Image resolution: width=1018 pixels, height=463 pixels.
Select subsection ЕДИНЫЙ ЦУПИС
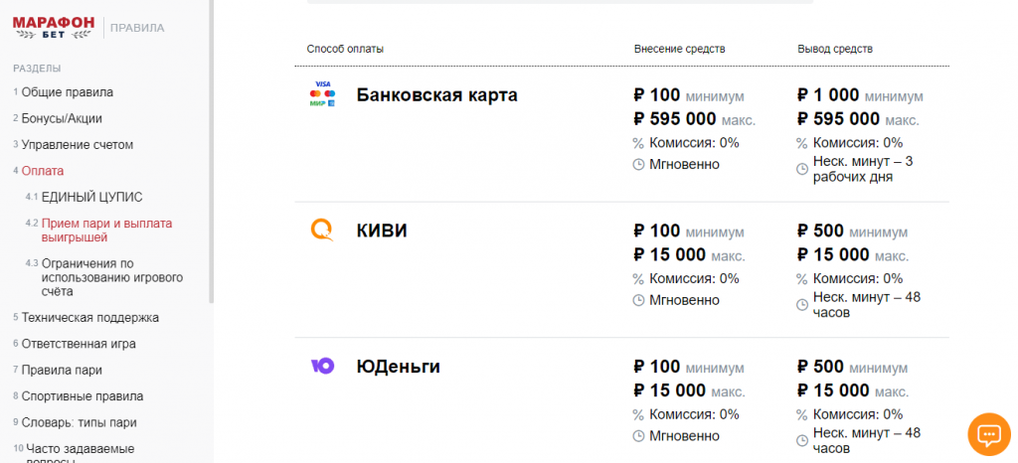pyautogui.click(x=91, y=198)
